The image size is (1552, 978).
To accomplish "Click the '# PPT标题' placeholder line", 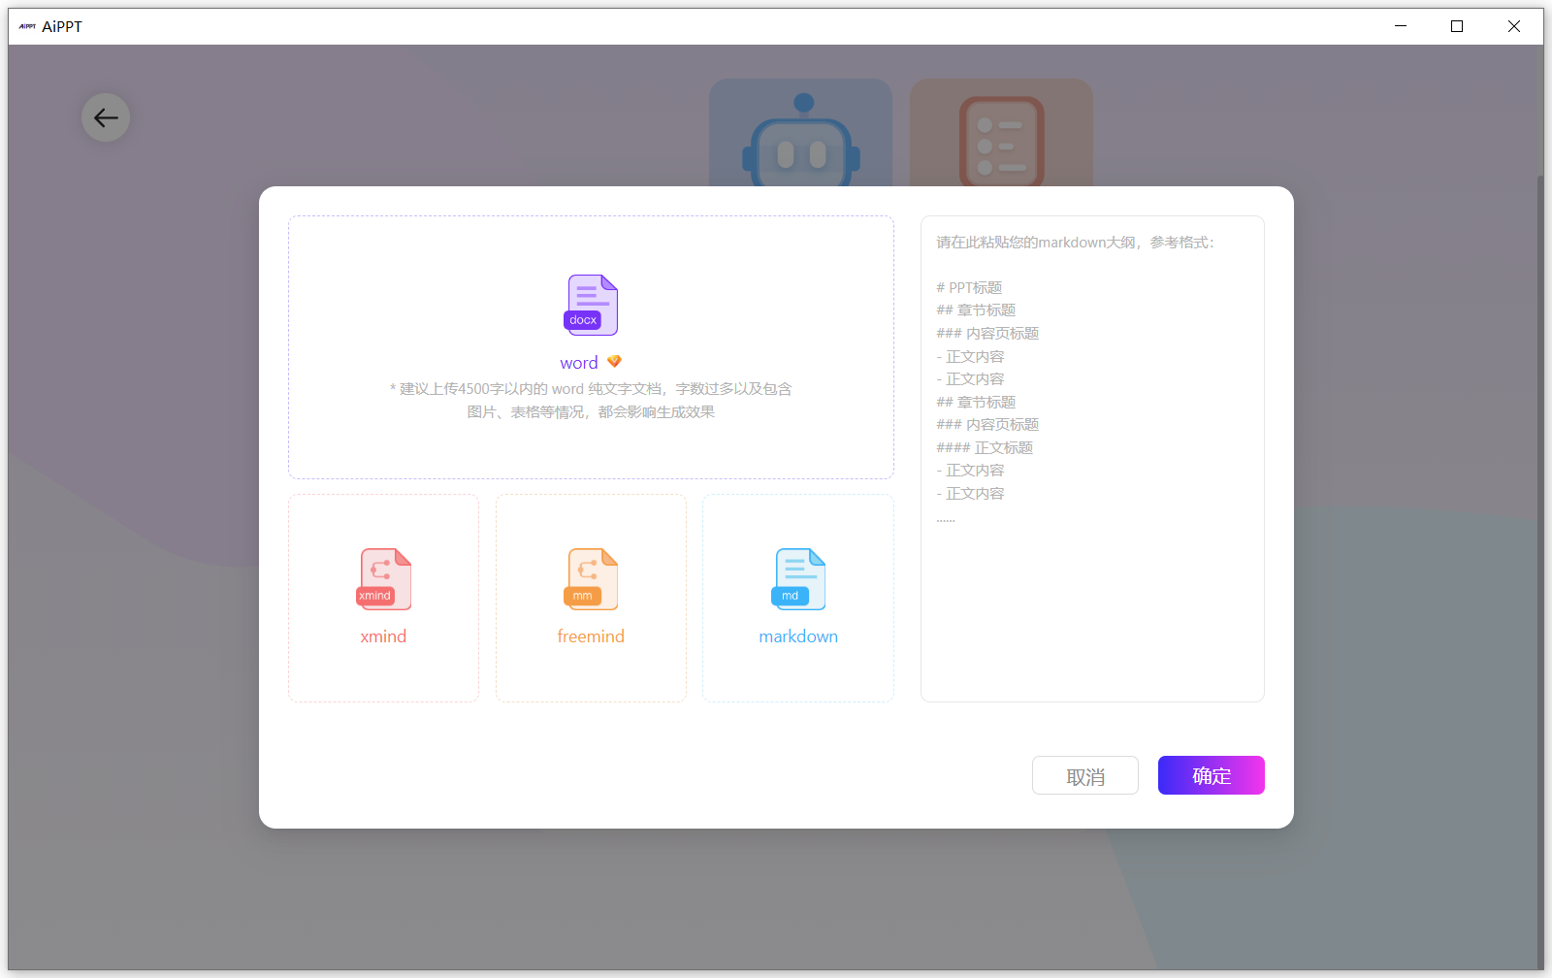I will 969,288.
